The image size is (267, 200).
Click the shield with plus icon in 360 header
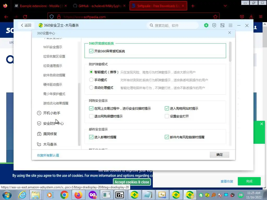(214, 25)
